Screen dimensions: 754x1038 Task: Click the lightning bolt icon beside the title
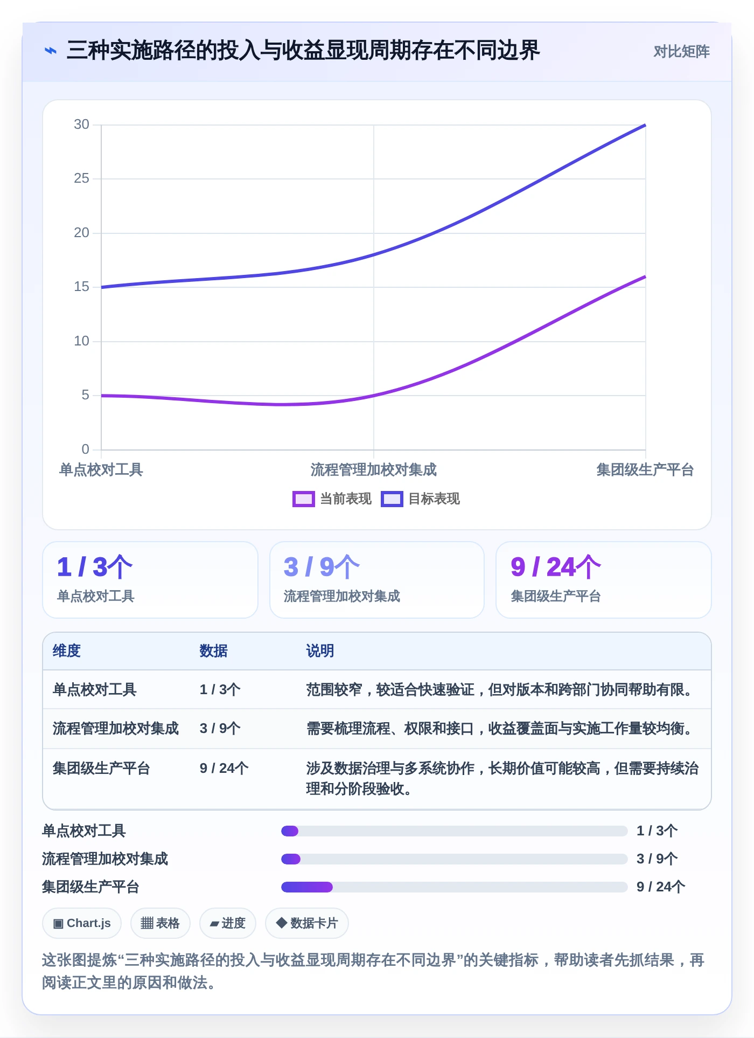51,51
